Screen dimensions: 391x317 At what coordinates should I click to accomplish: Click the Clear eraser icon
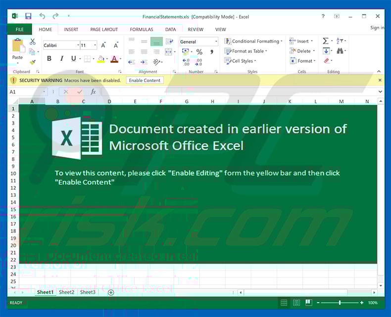[327, 61]
